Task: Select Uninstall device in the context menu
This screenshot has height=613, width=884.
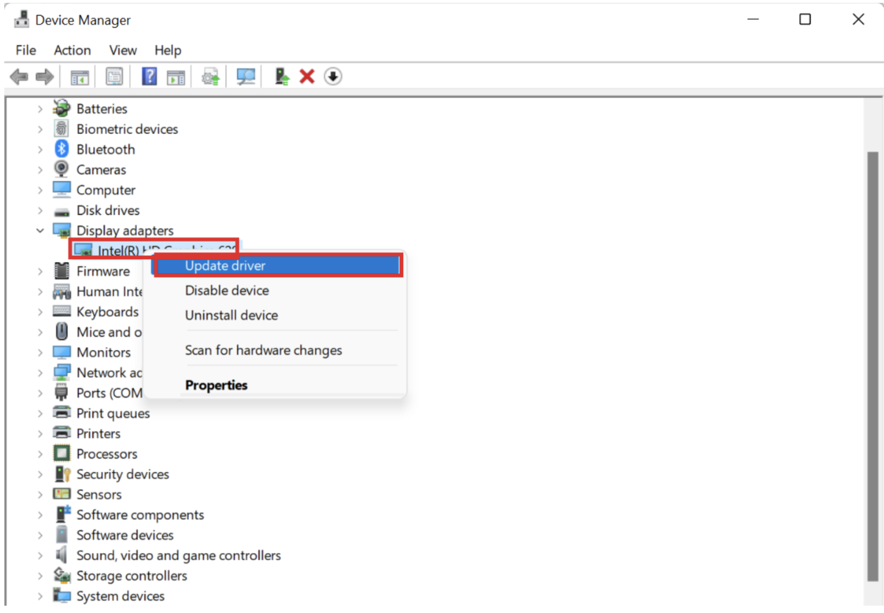Action: pyautogui.click(x=231, y=315)
